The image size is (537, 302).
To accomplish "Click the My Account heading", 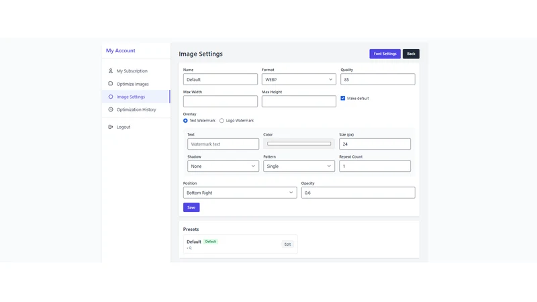I will click(121, 50).
